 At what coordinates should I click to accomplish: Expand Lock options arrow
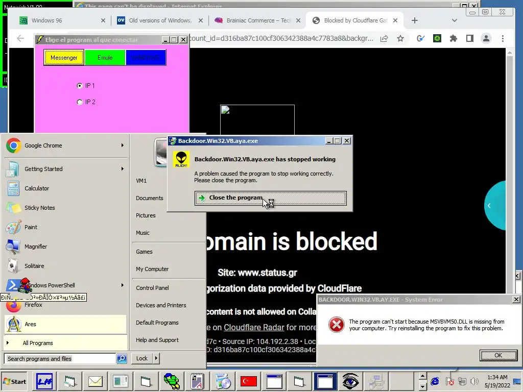click(156, 358)
